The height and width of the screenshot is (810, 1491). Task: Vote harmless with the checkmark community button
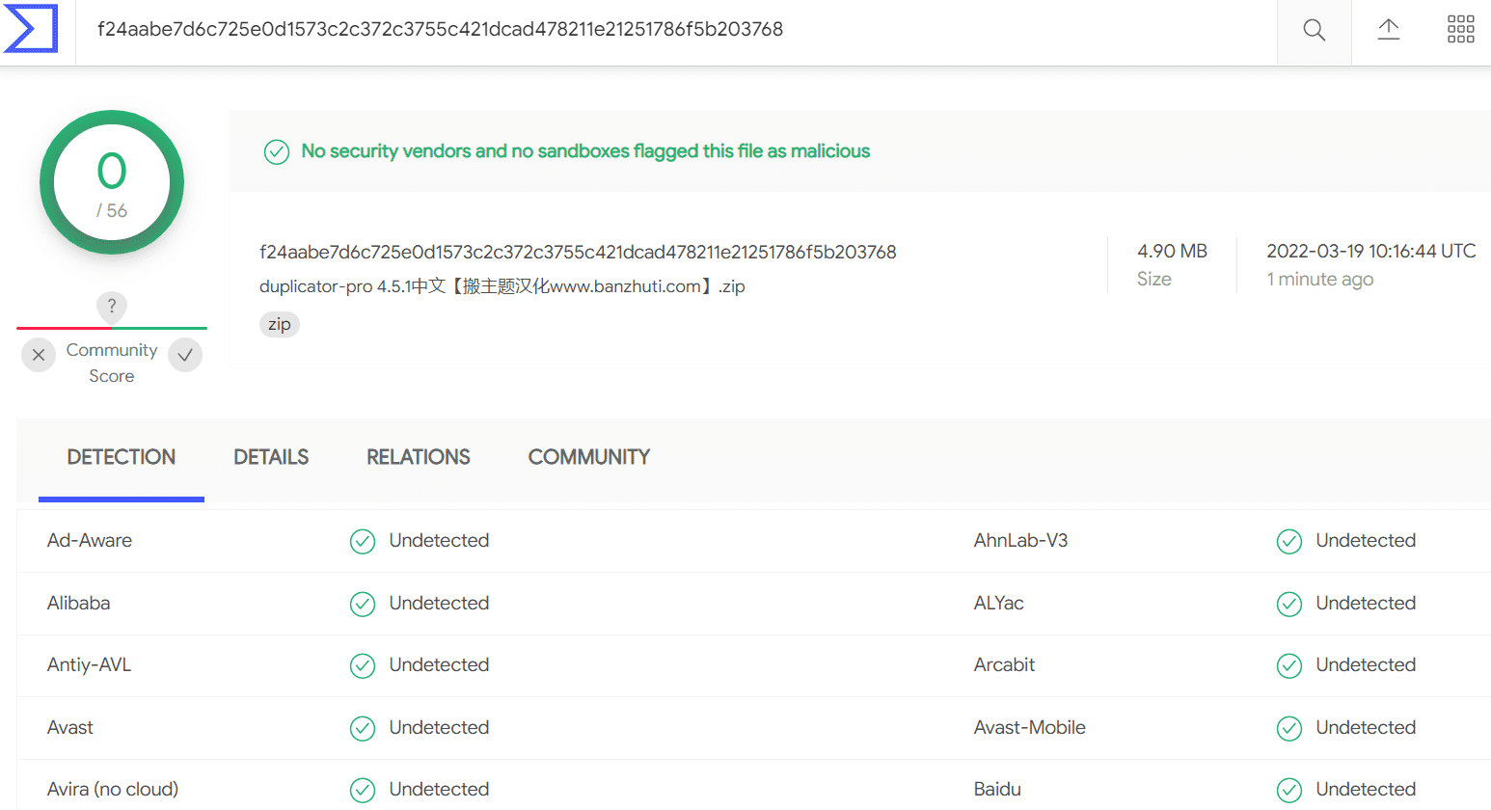[185, 355]
